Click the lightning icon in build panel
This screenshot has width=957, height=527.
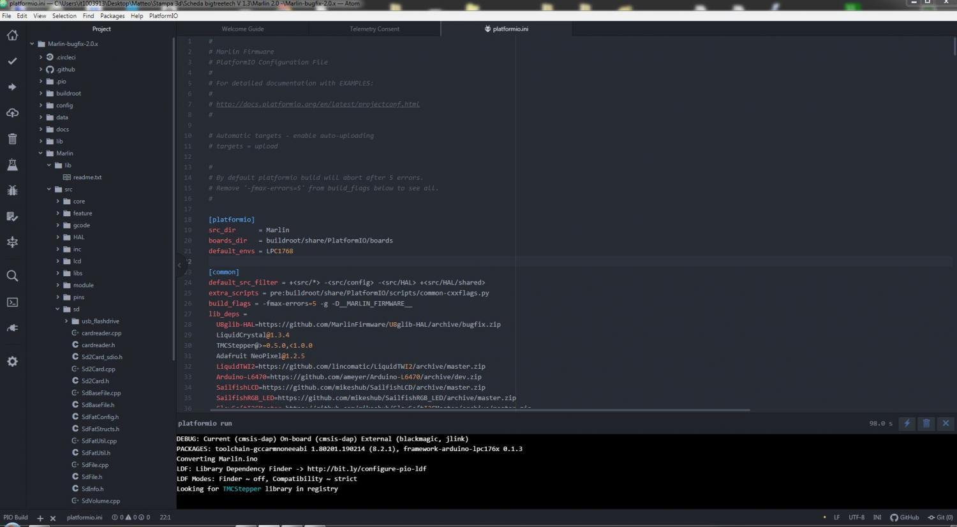click(x=907, y=423)
